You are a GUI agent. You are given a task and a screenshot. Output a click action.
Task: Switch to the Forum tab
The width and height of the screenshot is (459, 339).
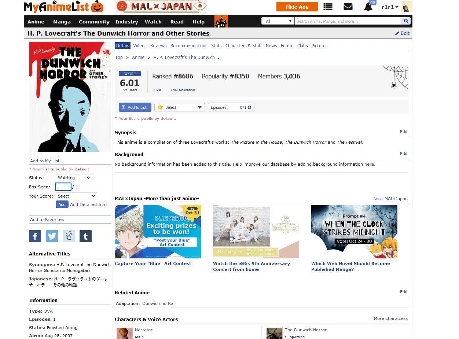pyautogui.click(x=287, y=46)
